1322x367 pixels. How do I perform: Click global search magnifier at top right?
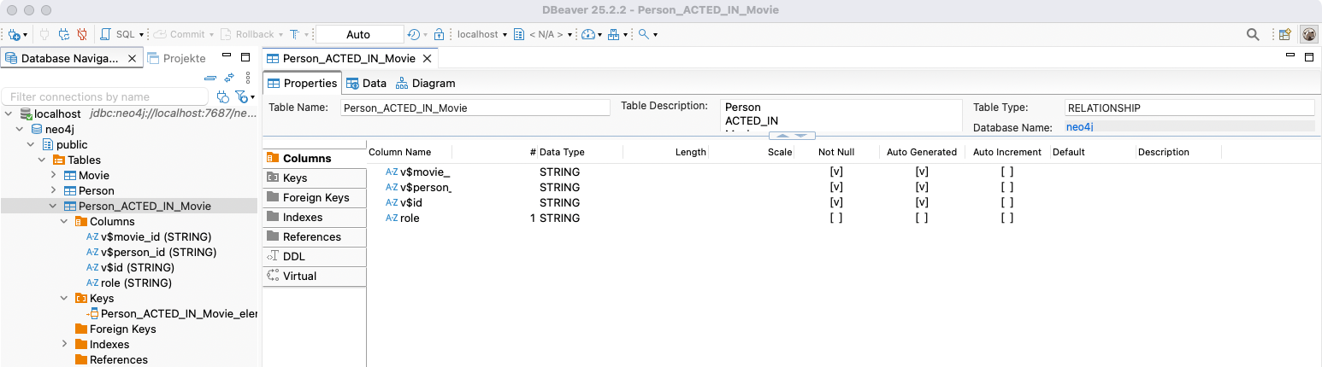[1253, 35]
